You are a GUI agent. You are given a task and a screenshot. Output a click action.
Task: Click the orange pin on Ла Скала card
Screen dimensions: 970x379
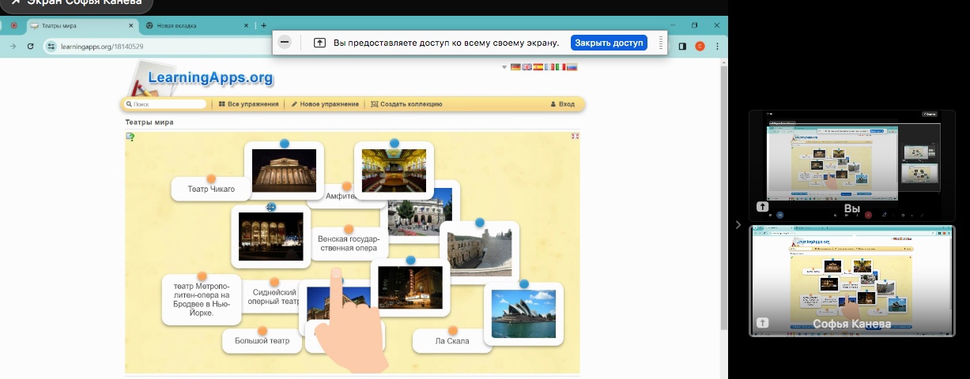pos(452,331)
